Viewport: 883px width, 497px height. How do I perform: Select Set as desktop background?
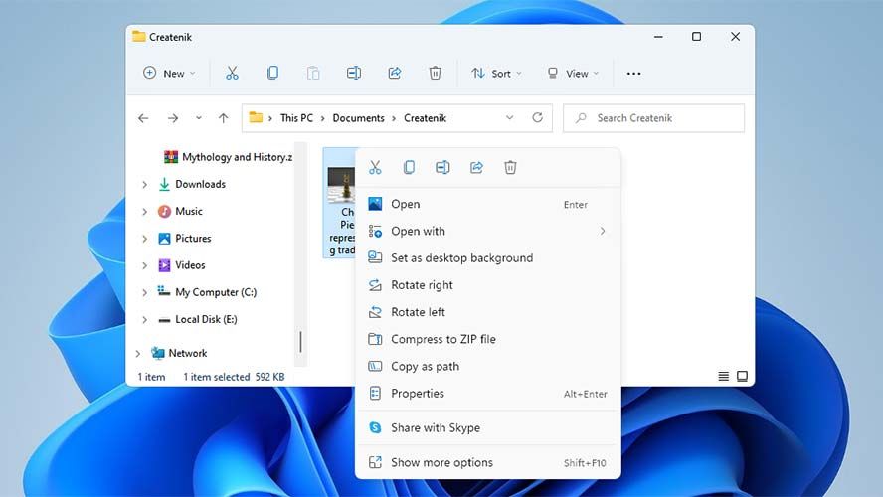487,257
